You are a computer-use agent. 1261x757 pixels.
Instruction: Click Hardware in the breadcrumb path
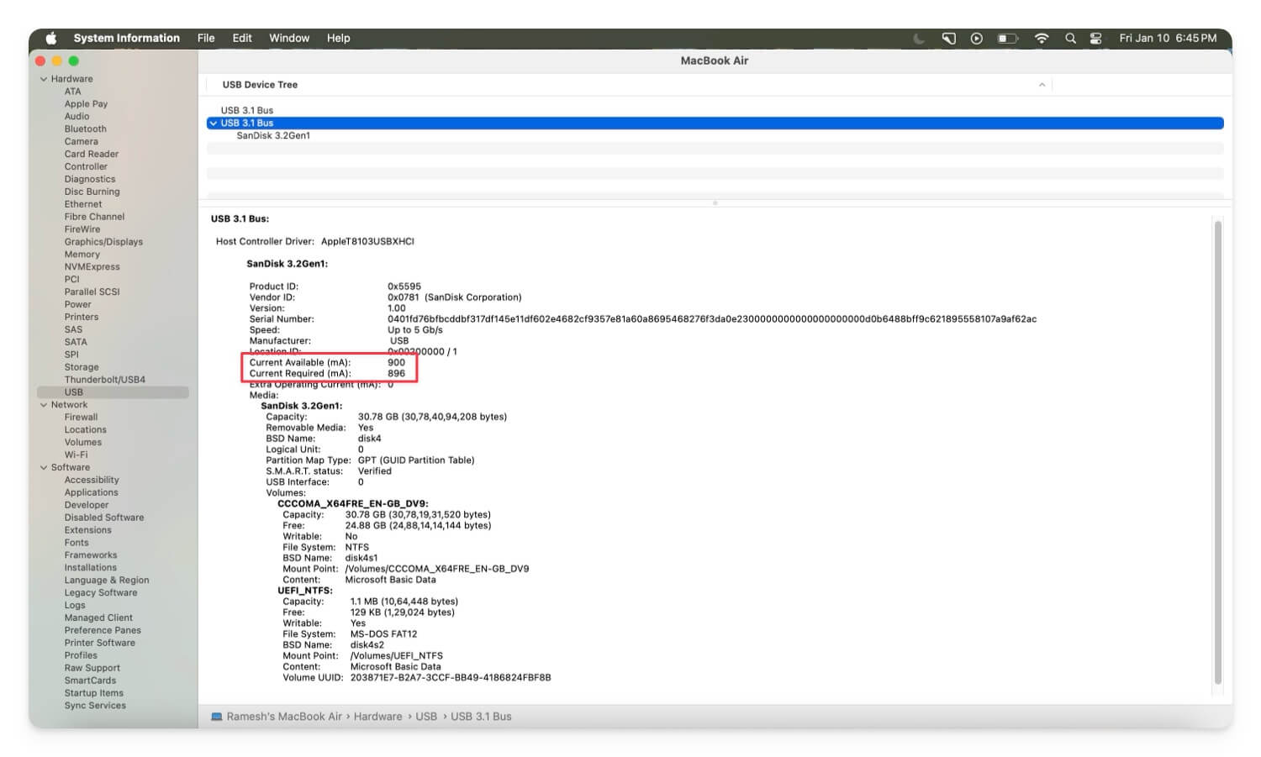point(377,716)
